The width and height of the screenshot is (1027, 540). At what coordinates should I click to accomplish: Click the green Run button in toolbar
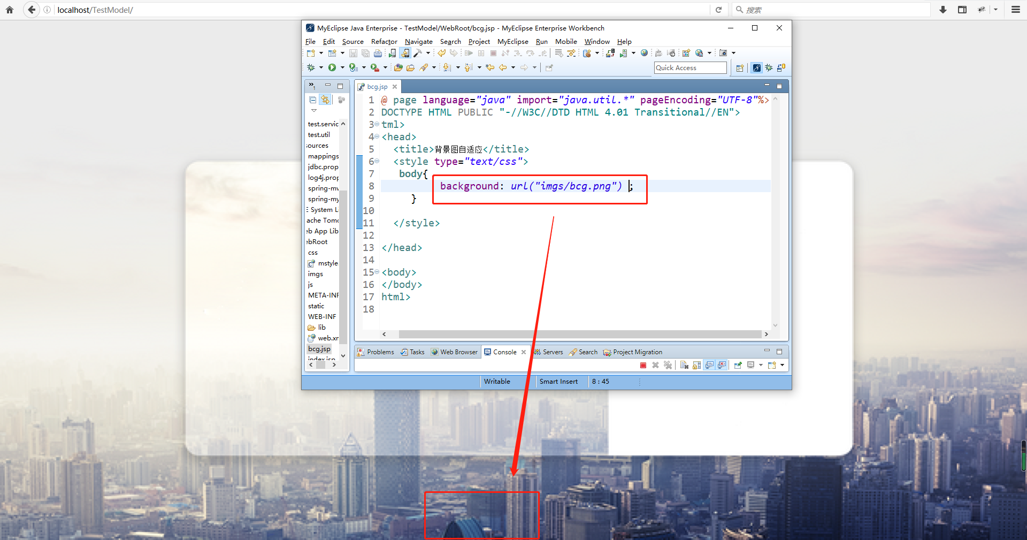[x=332, y=67]
